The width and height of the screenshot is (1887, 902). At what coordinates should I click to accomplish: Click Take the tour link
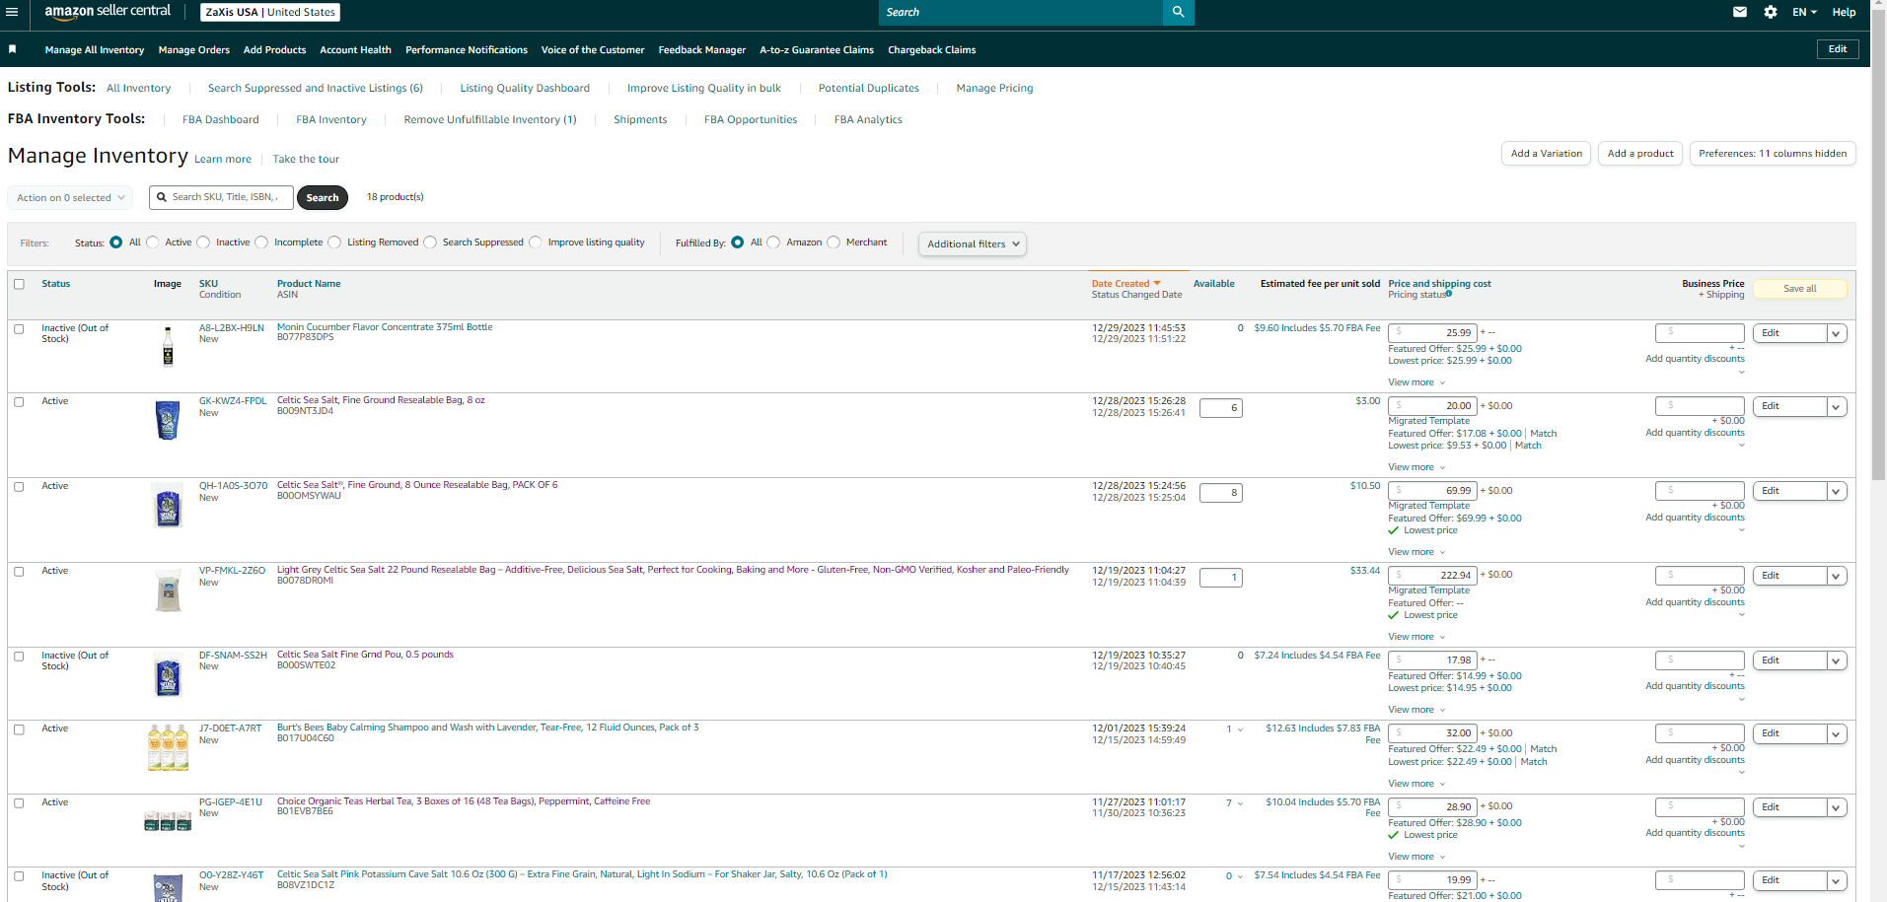click(306, 159)
